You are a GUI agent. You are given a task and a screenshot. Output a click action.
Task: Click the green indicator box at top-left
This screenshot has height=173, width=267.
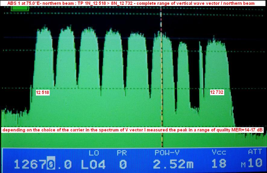(x=20, y=8)
